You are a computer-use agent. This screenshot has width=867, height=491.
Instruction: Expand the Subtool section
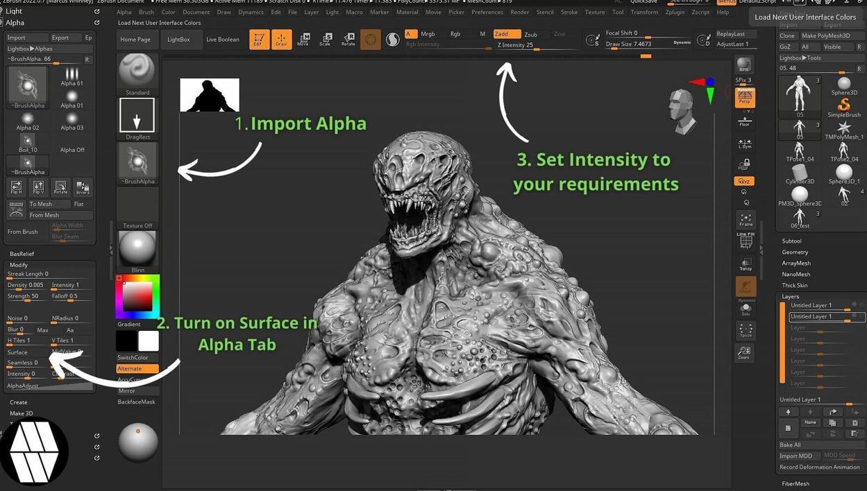point(791,241)
